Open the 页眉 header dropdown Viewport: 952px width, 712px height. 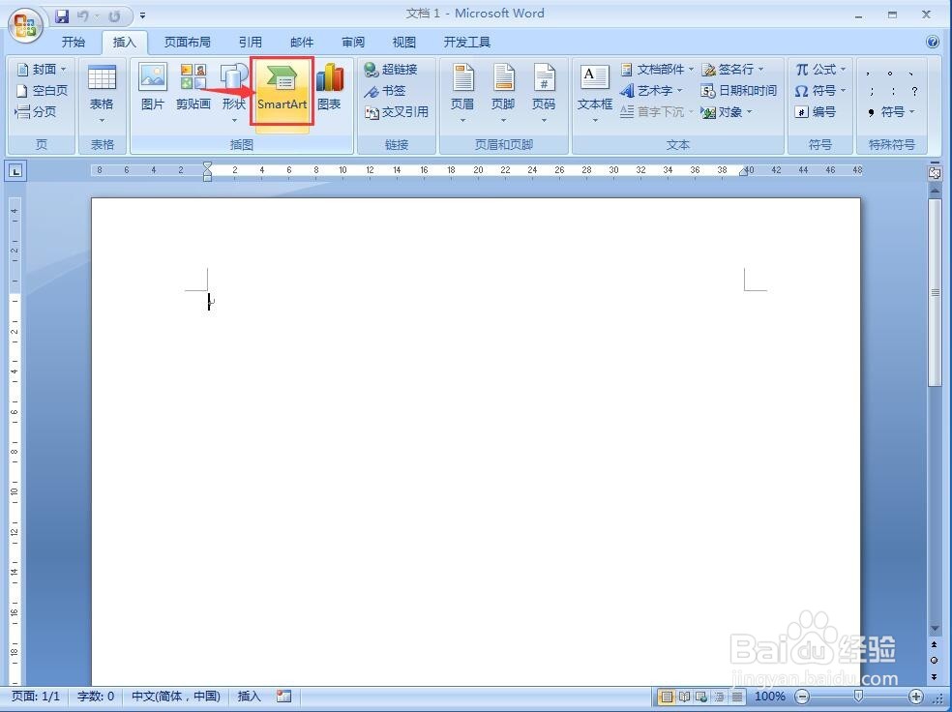click(x=462, y=94)
